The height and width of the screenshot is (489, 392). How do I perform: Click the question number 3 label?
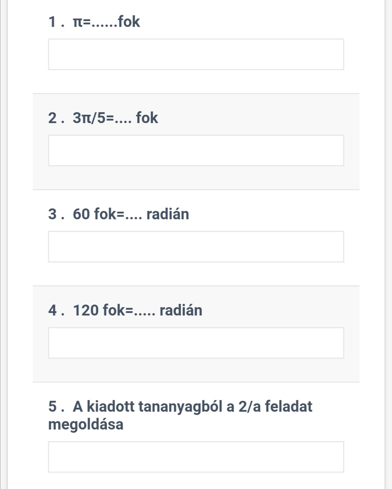pos(53,214)
